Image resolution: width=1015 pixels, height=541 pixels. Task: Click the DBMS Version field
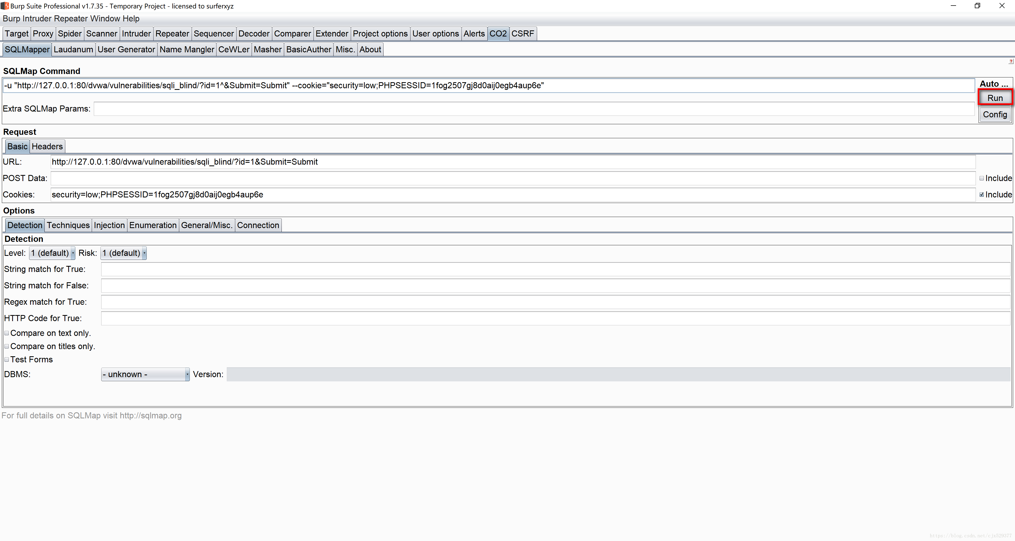pos(619,374)
